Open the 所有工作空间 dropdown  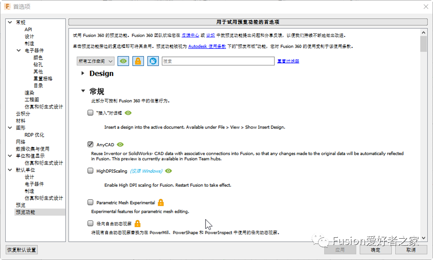point(95,61)
